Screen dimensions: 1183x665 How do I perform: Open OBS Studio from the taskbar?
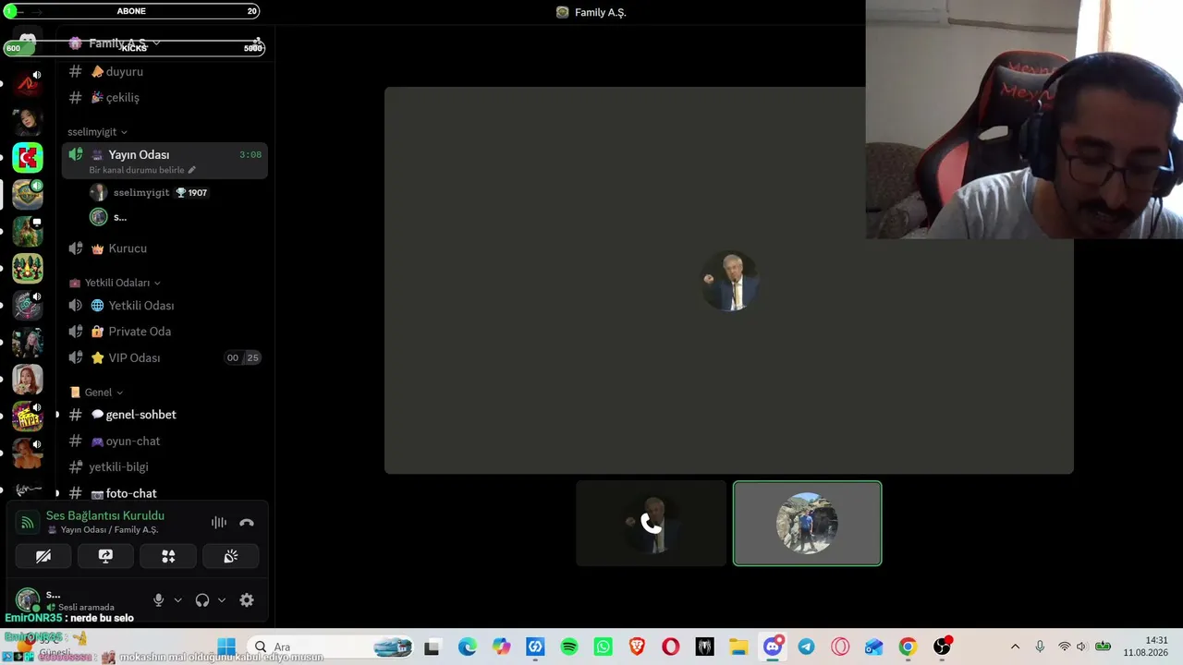tap(942, 647)
